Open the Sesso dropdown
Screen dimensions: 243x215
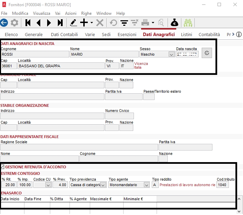[171, 55]
